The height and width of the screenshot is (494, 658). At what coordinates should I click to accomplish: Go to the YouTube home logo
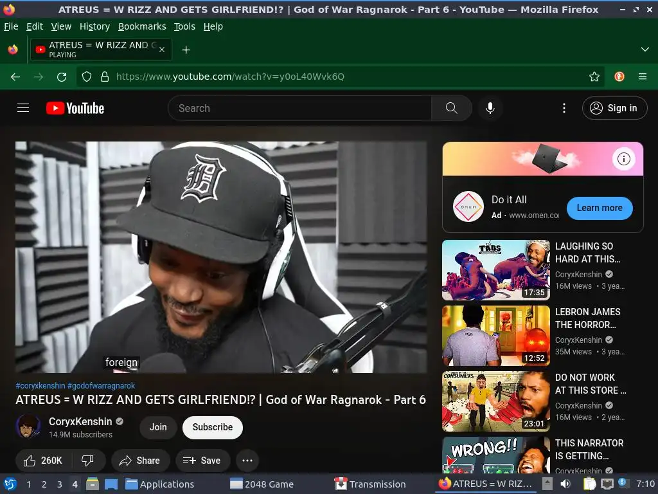[x=75, y=108]
